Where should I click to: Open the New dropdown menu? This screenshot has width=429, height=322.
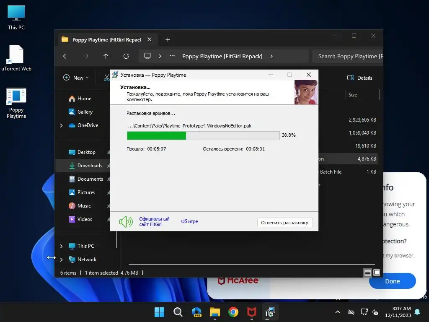(x=76, y=78)
